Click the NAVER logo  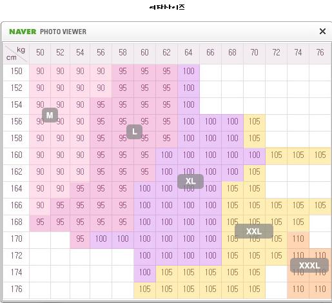coord(23,32)
